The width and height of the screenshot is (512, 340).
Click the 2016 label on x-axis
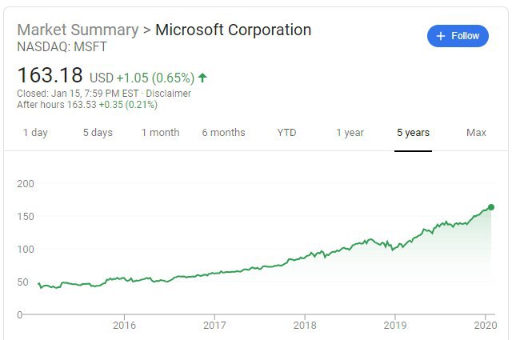[x=124, y=325]
